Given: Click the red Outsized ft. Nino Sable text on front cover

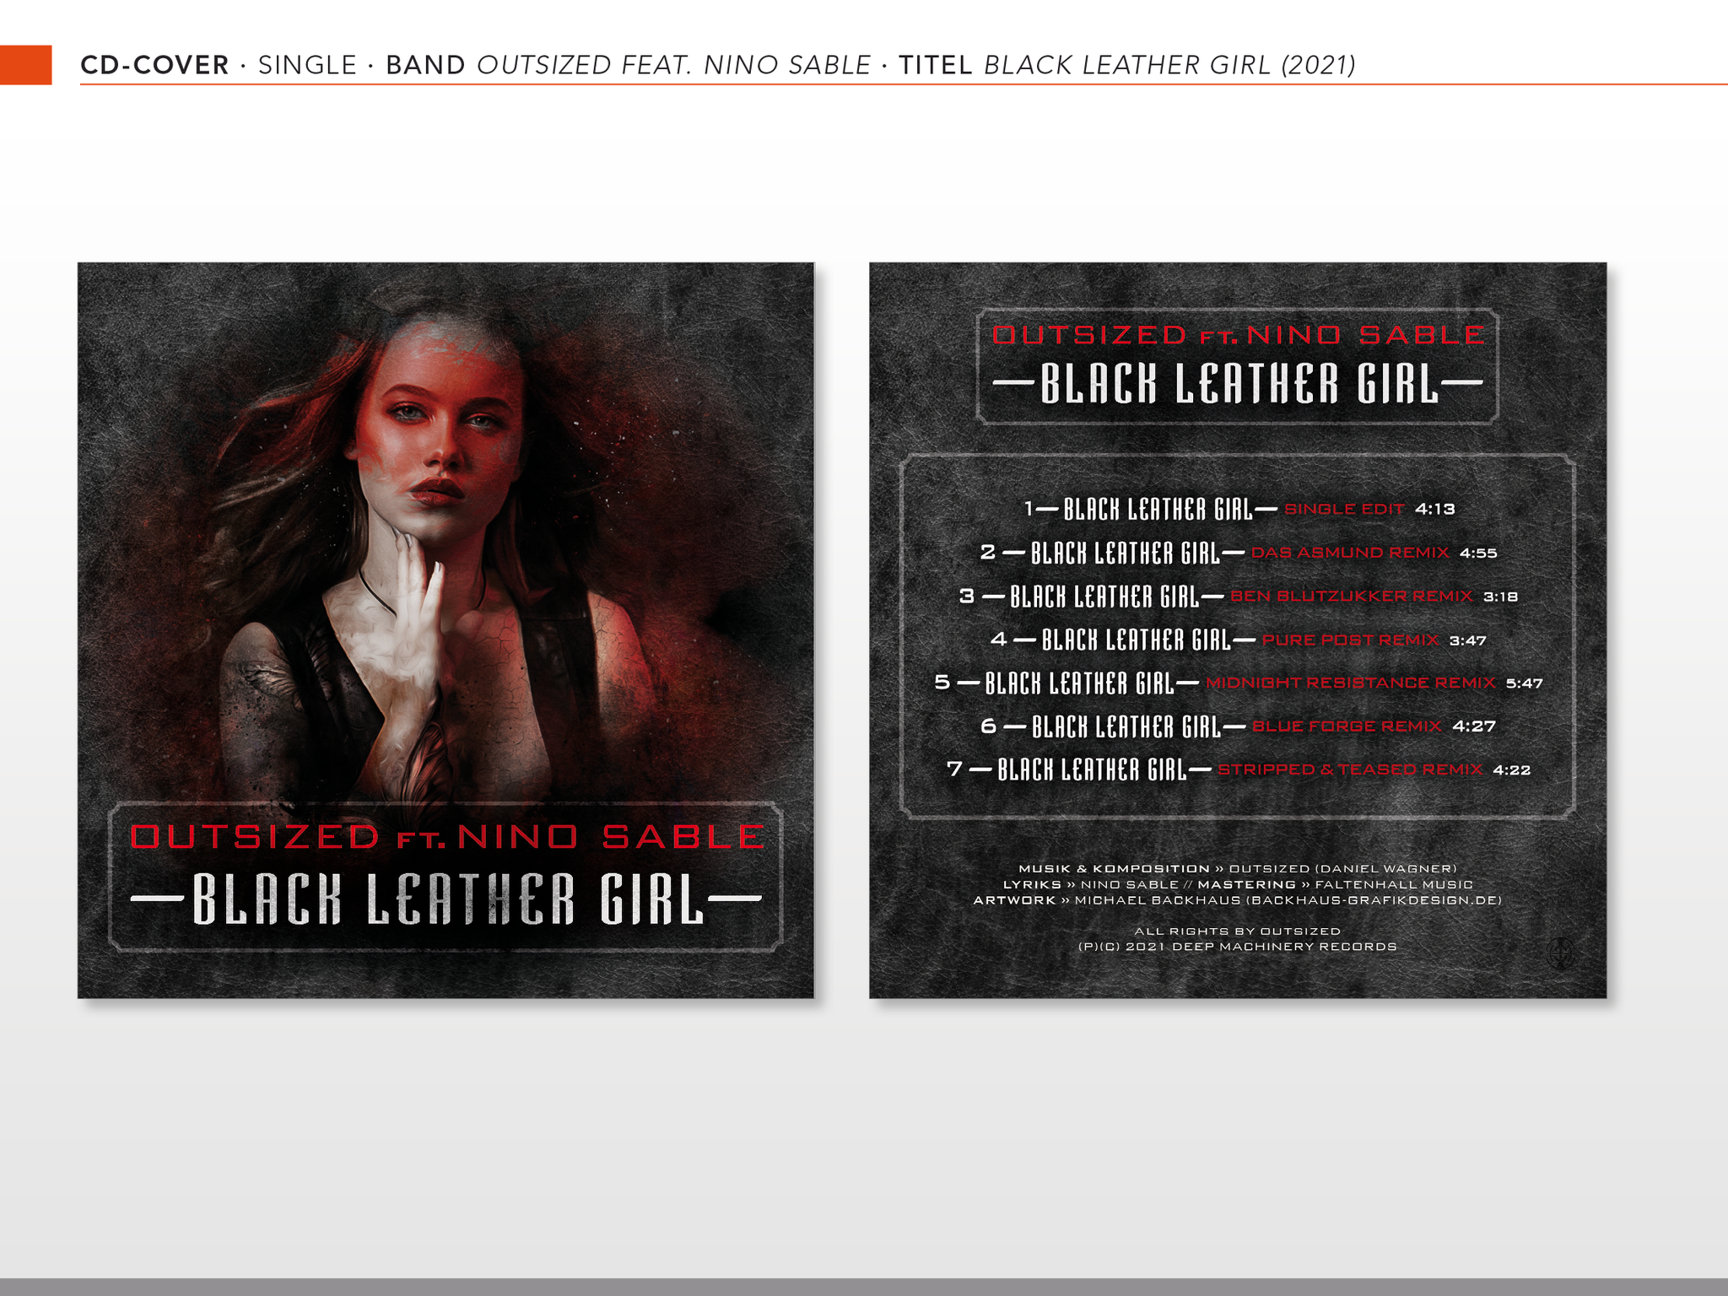Looking at the screenshot, I should 447,836.
